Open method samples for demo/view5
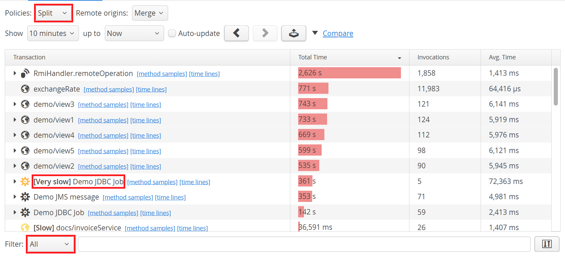This screenshot has height=263, width=565. point(103,151)
